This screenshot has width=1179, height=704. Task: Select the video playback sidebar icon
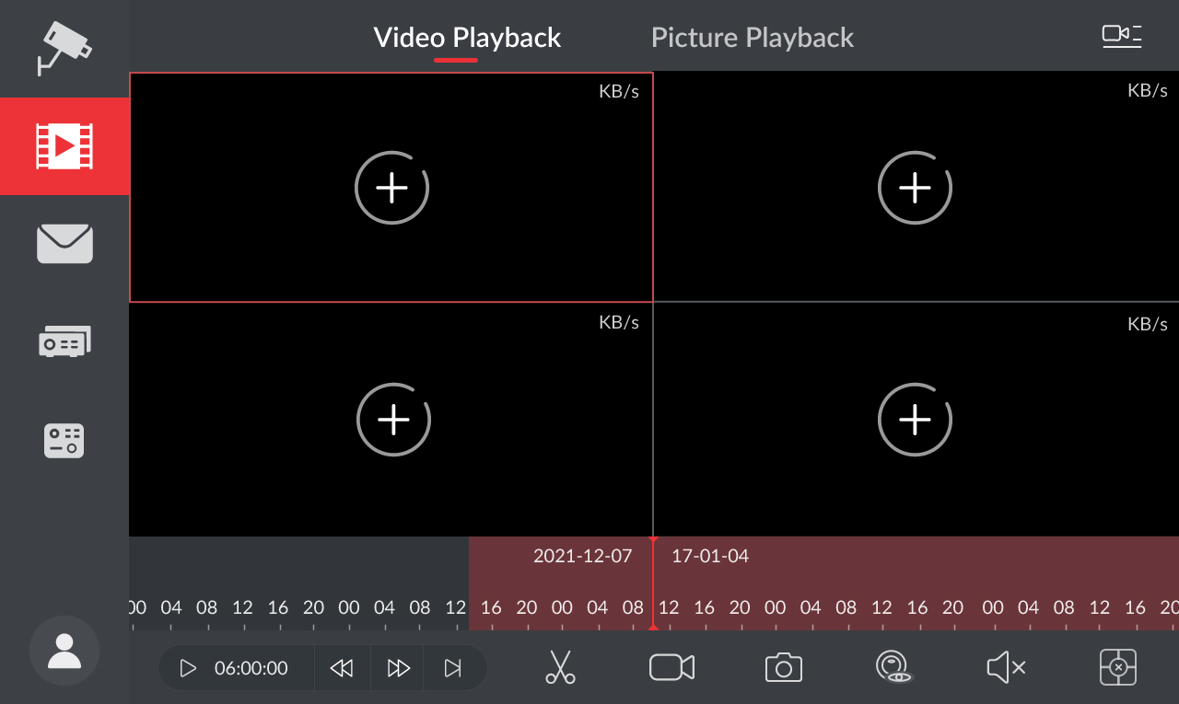[x=64, y=145]
